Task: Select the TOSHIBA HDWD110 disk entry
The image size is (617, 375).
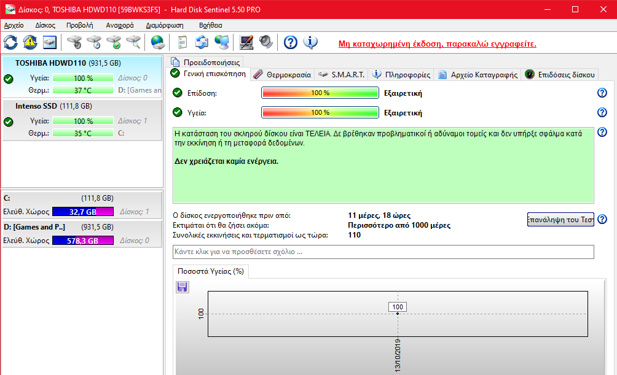Action: [x=82, y=76]
